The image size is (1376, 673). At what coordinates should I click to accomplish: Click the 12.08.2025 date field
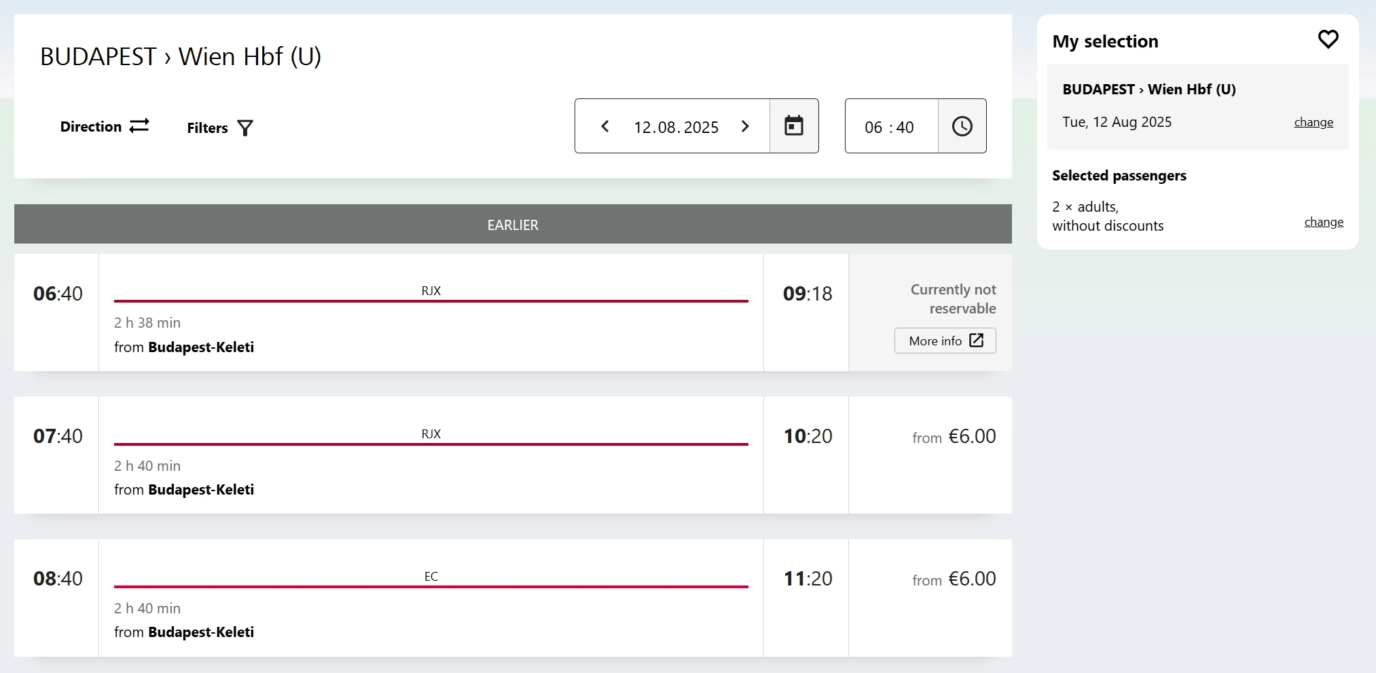tap(676, 127)
